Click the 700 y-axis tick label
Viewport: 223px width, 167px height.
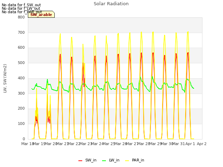pyautogui.click(x=21, y=32)
